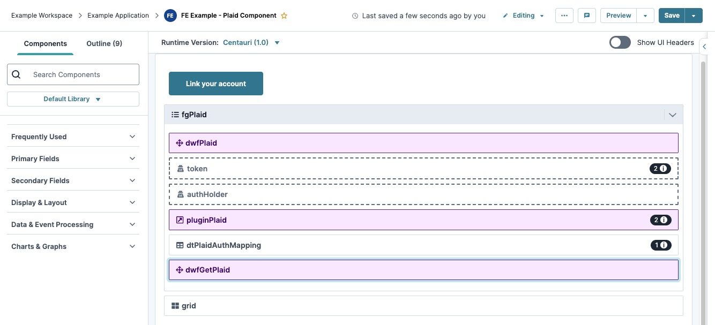This screenshot has height=325, width=715.
Task: Click the Search Components input field
Action: (73, 74)
